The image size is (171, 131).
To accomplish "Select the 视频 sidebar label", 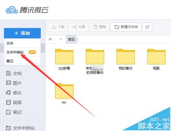I will coord(17,102).
